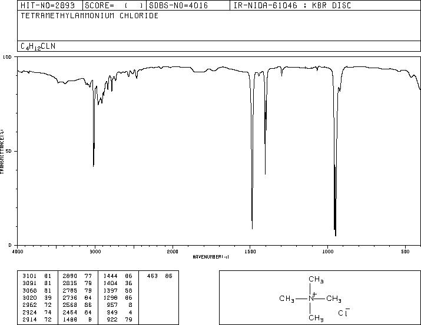Click transmittance value 58 beside 1397
The height and width of the screenshot is (325, 421).
click(128, 290)
